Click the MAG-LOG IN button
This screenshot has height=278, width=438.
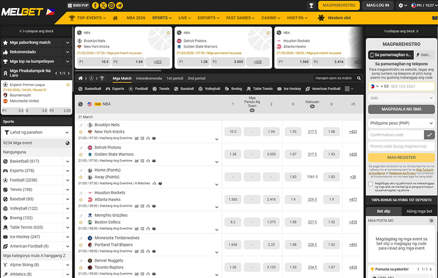(378, 5)
